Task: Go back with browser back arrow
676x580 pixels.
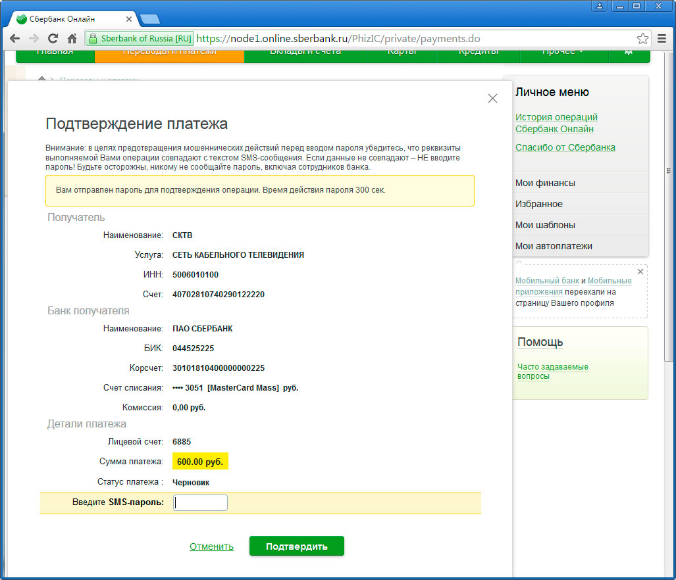Action: click(x=14, y=38)
